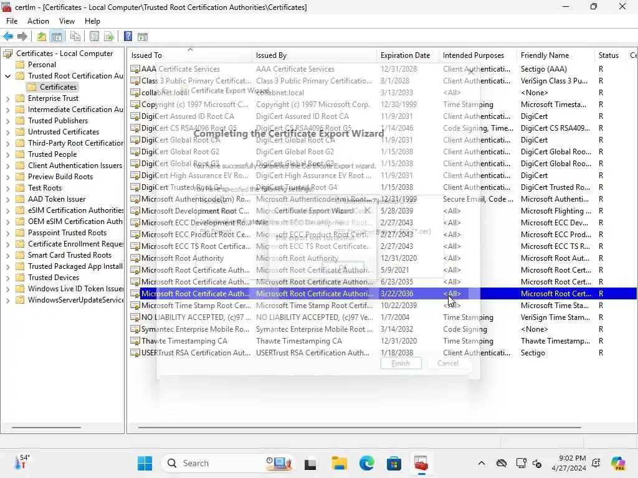Open File Explorer from the taskbar
This screenshot has height=478, width=638.
[340, 463]
